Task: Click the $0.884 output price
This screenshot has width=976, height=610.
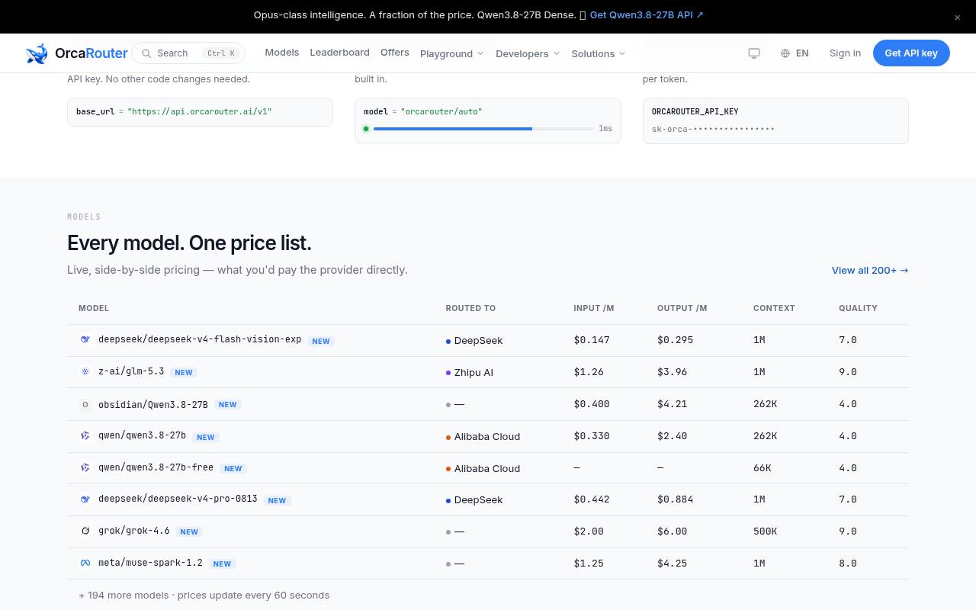Action: tap(675, 499)
